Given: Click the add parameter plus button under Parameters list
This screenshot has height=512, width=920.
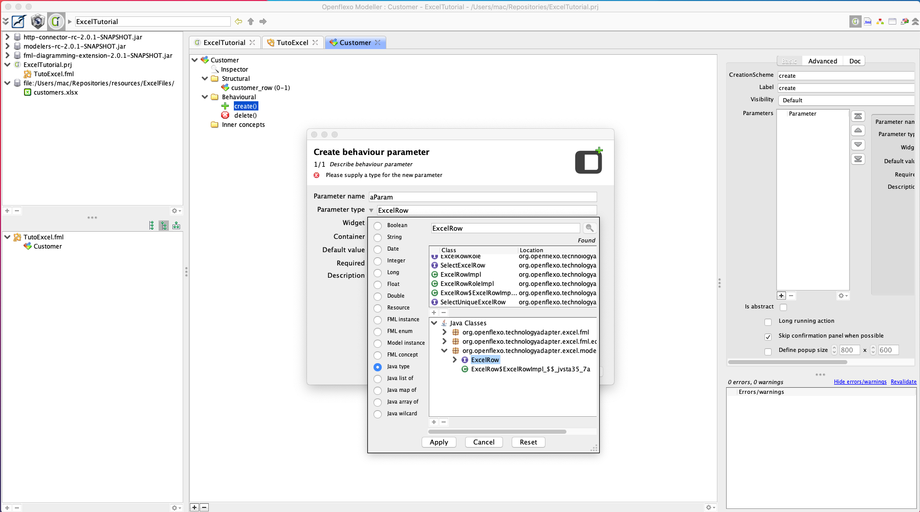Looking at the screenshot, I should point(781,296).
